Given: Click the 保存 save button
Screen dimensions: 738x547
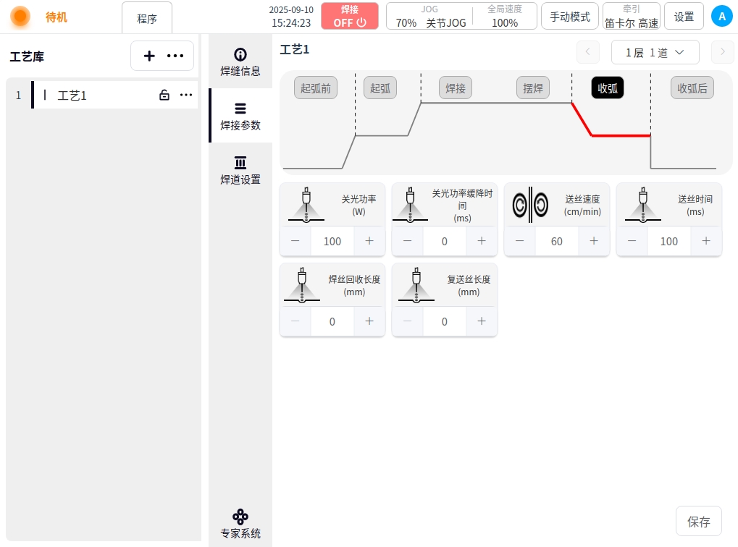Looking at the screenshot, I should (x=698, y=522).
